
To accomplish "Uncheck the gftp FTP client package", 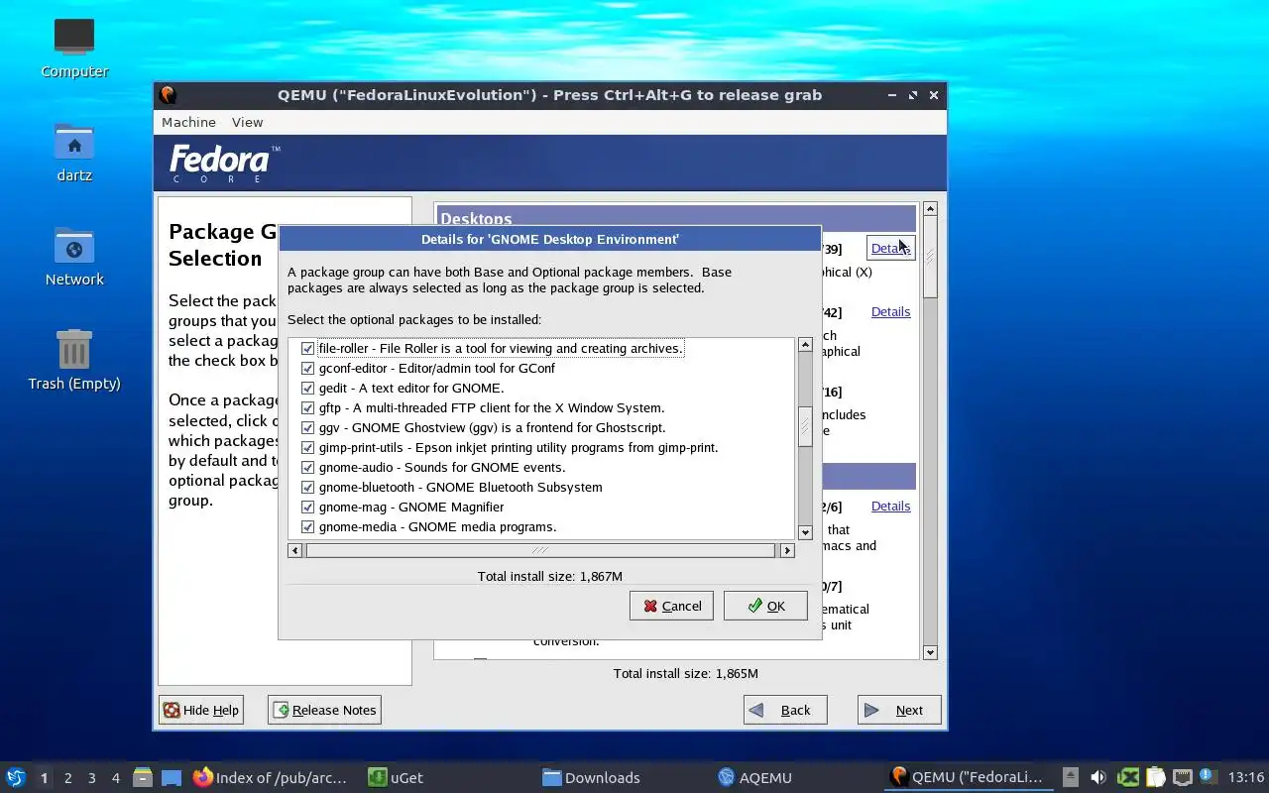I will pyautogui.click(x=307, y=407).
